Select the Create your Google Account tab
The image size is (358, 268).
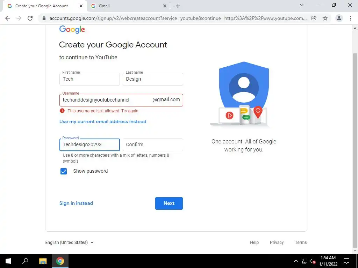click(44, 6)
